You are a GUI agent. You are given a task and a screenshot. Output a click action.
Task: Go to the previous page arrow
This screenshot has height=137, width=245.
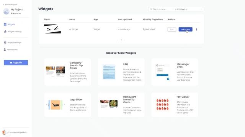tap(118, 40)
